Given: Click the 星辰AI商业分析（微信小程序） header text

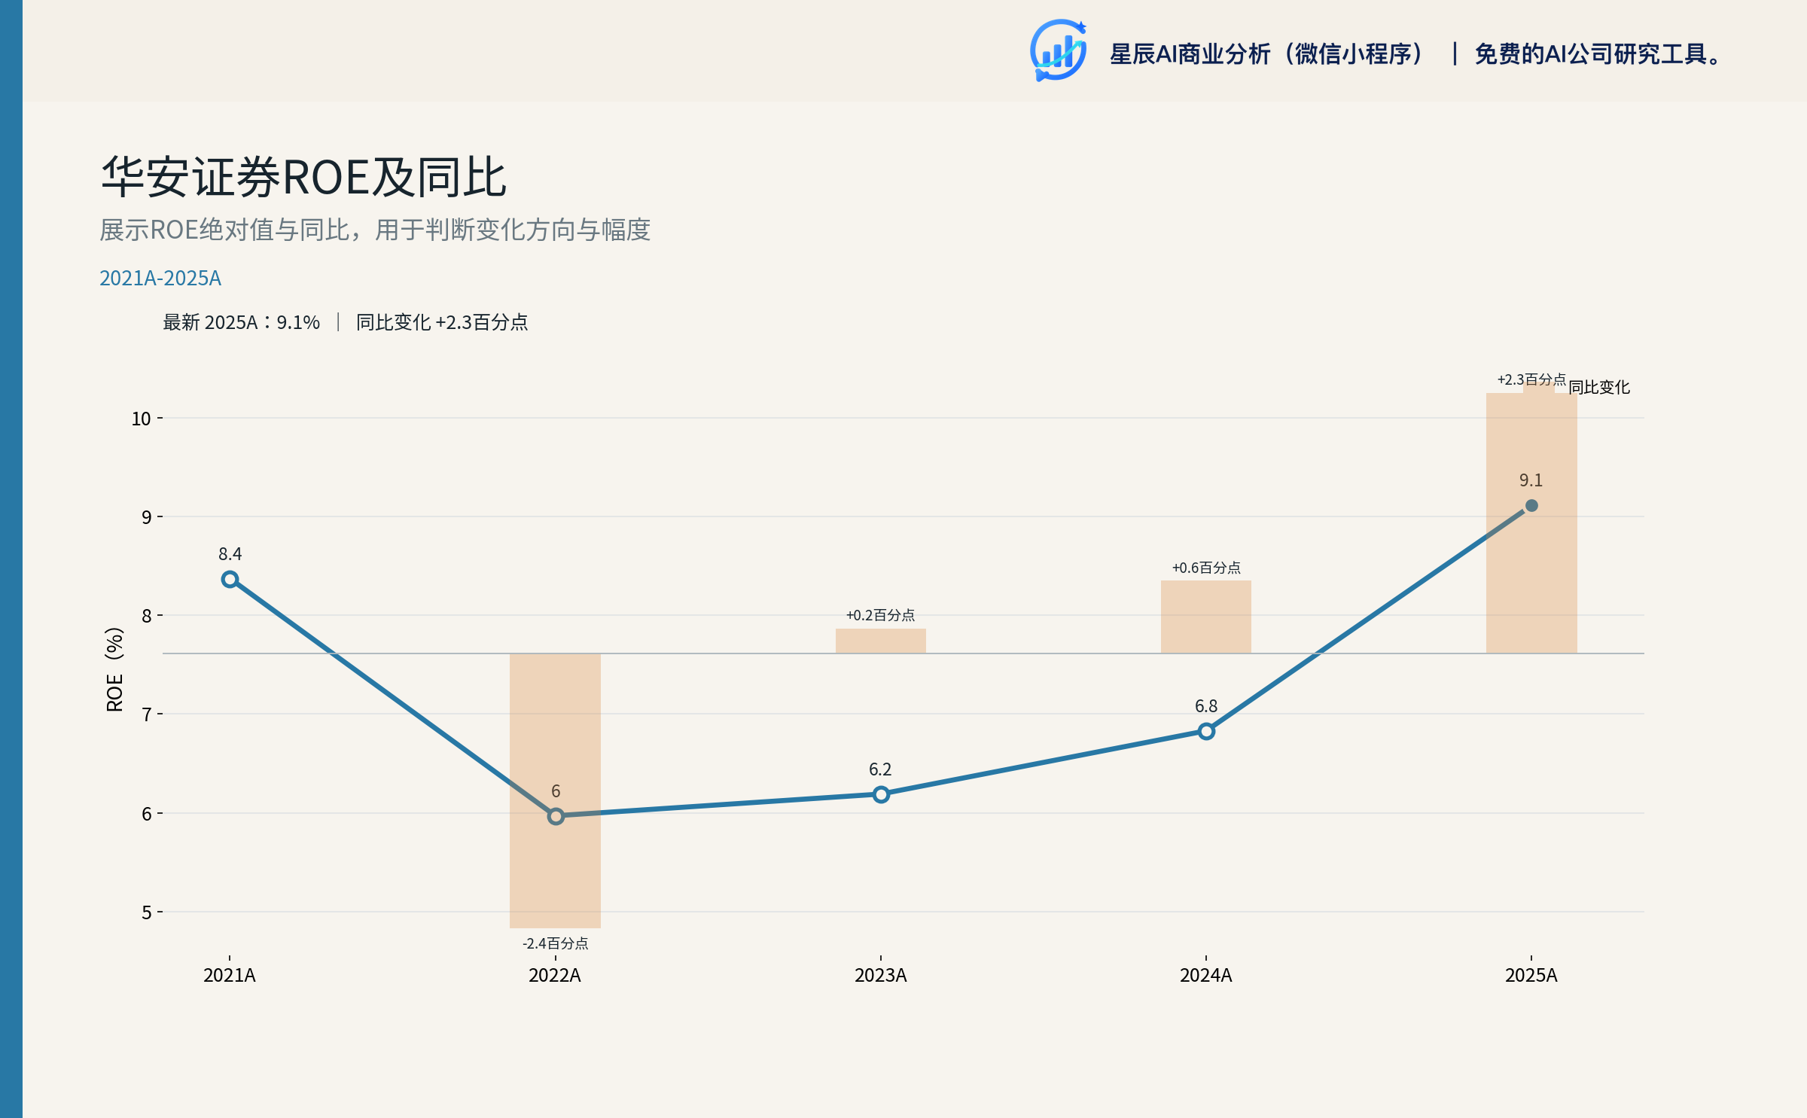Looking at the screenshot, I should 1268,54.
